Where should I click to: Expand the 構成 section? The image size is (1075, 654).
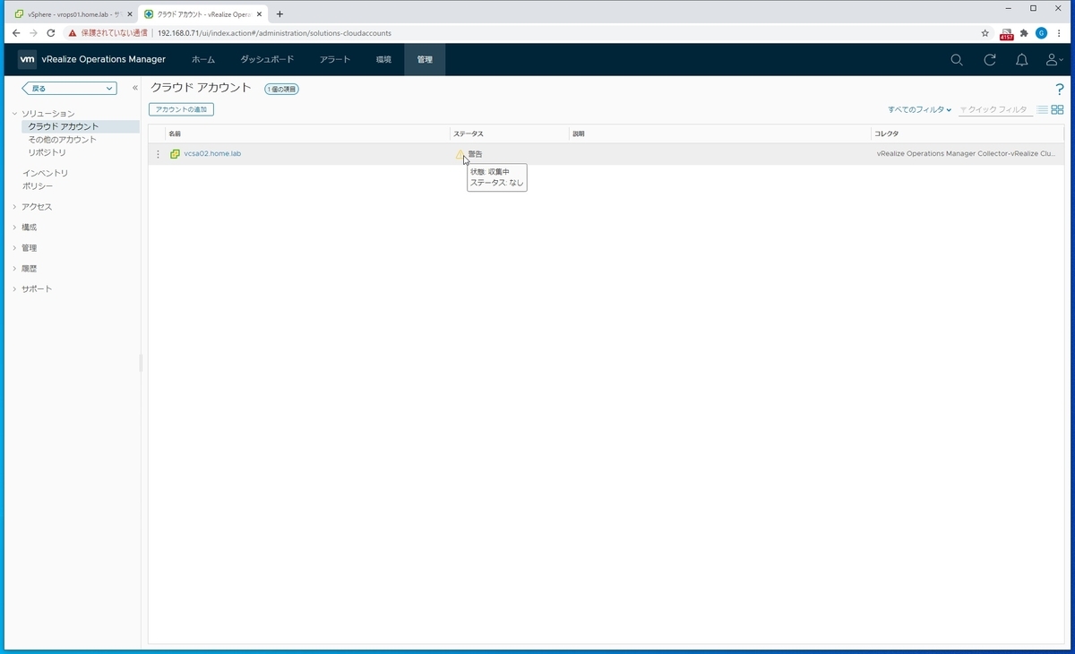pos(14,228)
